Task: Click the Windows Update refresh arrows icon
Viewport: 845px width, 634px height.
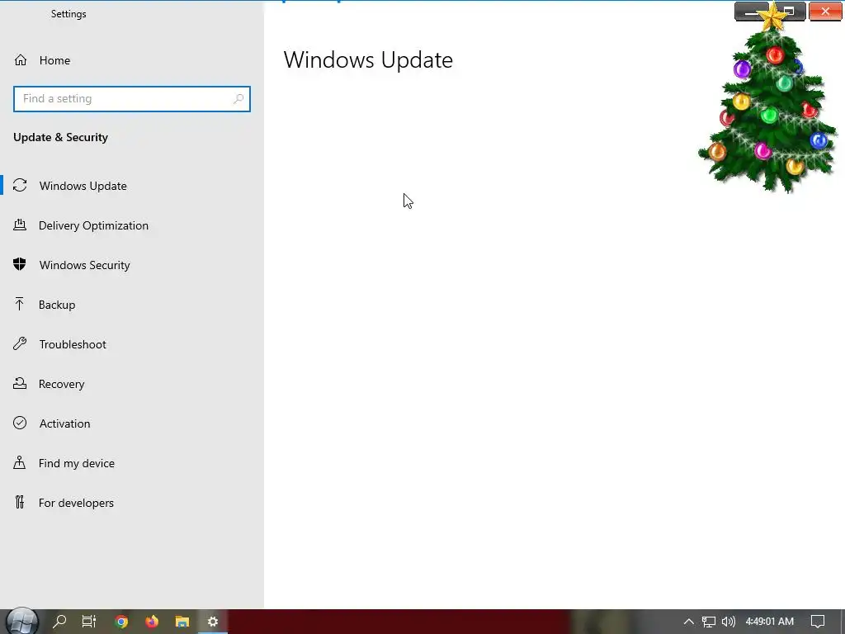Action: [20, 186]
